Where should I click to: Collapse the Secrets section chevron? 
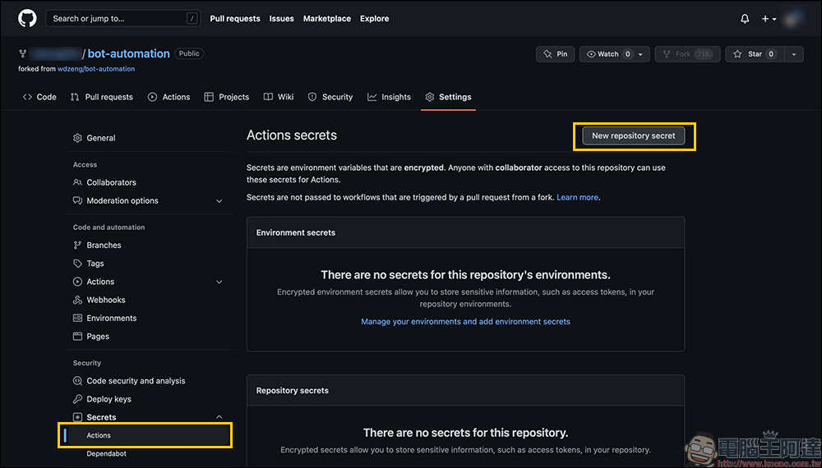[x=219, y=417]
